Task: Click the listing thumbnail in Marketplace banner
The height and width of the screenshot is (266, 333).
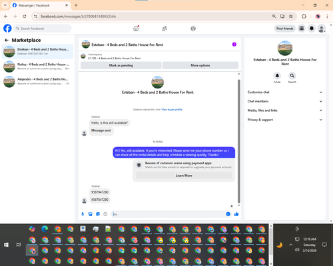Action: click(x=83, y=56)
